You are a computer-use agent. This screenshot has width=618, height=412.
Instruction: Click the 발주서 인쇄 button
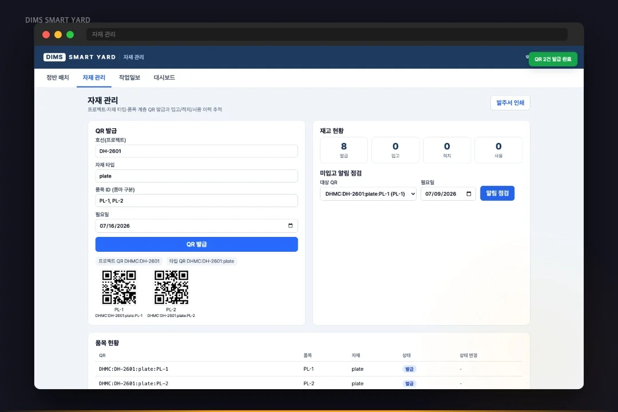tap(510, 103)
